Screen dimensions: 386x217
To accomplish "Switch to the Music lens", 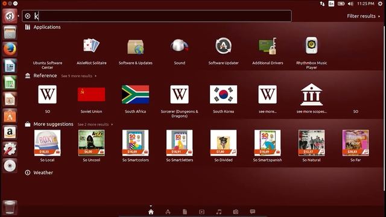I will click(218, 212).
